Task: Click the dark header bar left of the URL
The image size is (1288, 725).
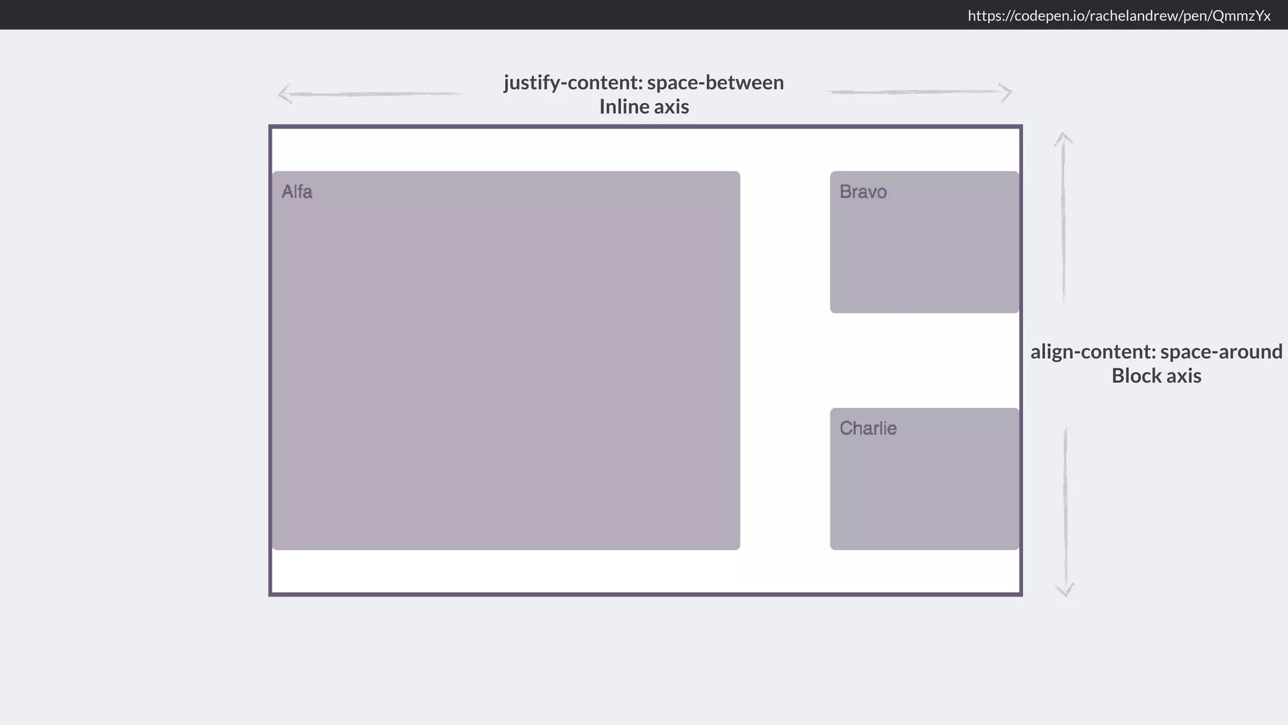Action: tap(440, 14)
